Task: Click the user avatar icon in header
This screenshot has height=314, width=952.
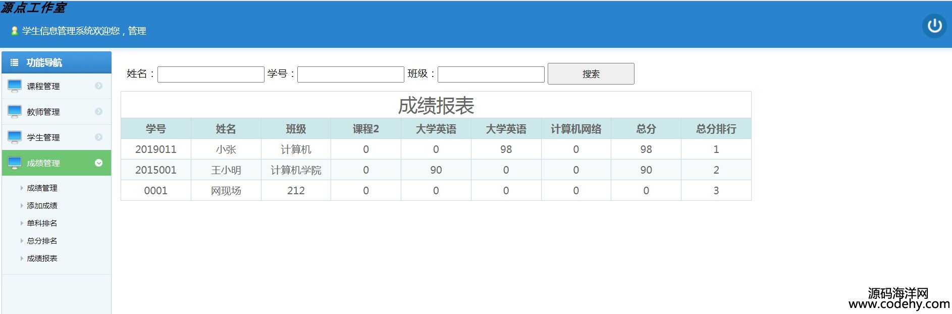Action: coord(14,31)
